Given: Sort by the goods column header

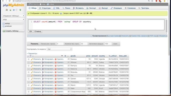Looking at the screenshot, I should click(x=73, y=56).
